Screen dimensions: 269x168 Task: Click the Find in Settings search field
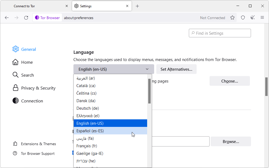click(220, 33)
